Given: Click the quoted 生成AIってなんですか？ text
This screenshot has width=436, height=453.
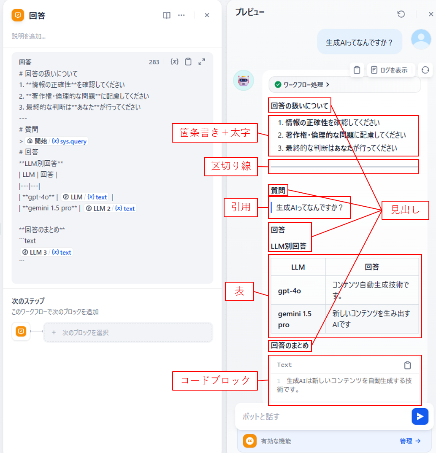Looking at the screenshot, I should point(309,207).
